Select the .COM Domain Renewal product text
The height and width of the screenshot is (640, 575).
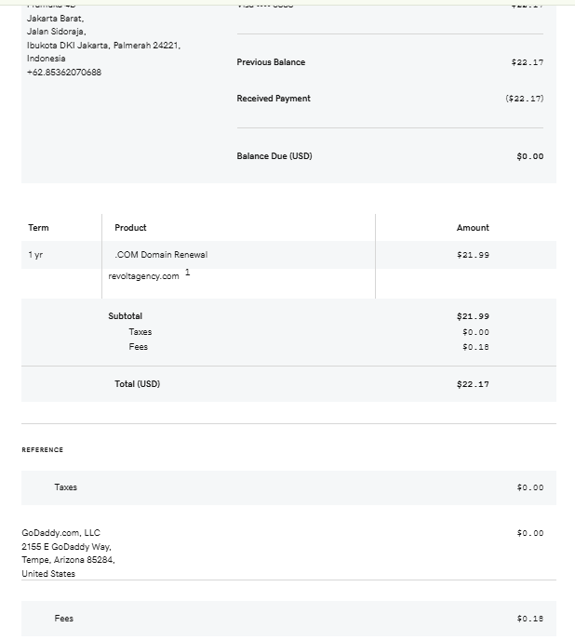(x=161, y=255)
